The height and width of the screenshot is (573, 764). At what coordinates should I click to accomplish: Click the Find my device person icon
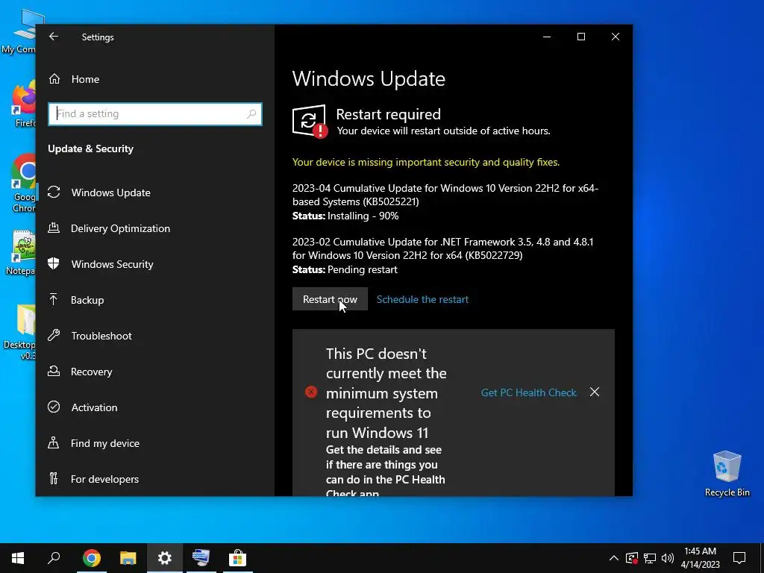coord(54,442)
